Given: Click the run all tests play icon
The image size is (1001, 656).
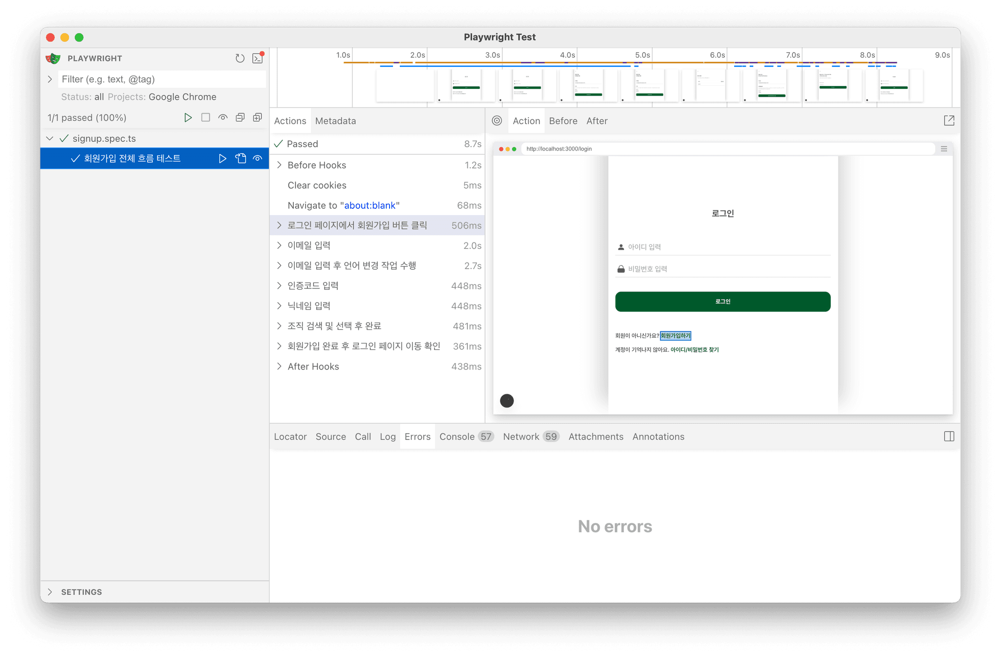Looking at the screenshot, I should 188,117.
